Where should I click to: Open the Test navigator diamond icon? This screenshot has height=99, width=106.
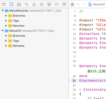(42, 4)
